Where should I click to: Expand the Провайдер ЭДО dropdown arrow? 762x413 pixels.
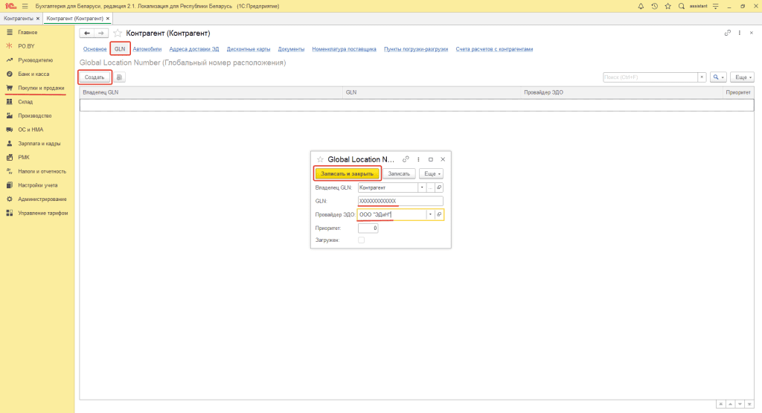[x=430, y=214]
